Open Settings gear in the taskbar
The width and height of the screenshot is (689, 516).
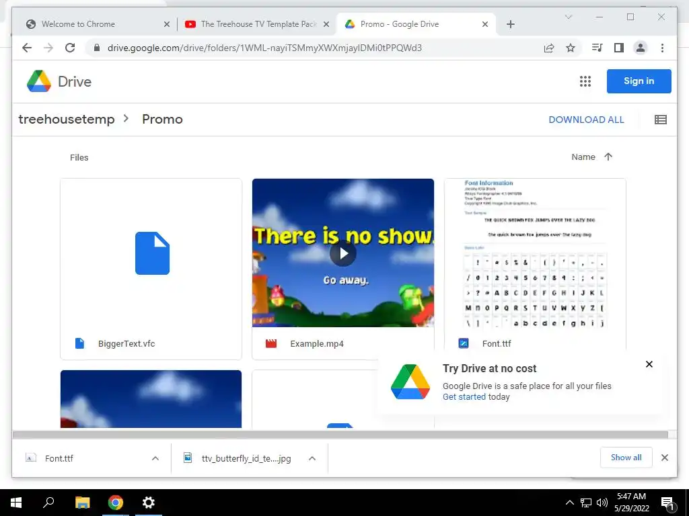(149, 503)
